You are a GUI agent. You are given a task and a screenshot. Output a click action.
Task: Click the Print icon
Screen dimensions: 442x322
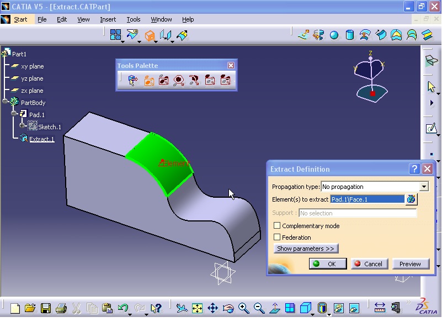pyautogui.click(x=61, y=308)
